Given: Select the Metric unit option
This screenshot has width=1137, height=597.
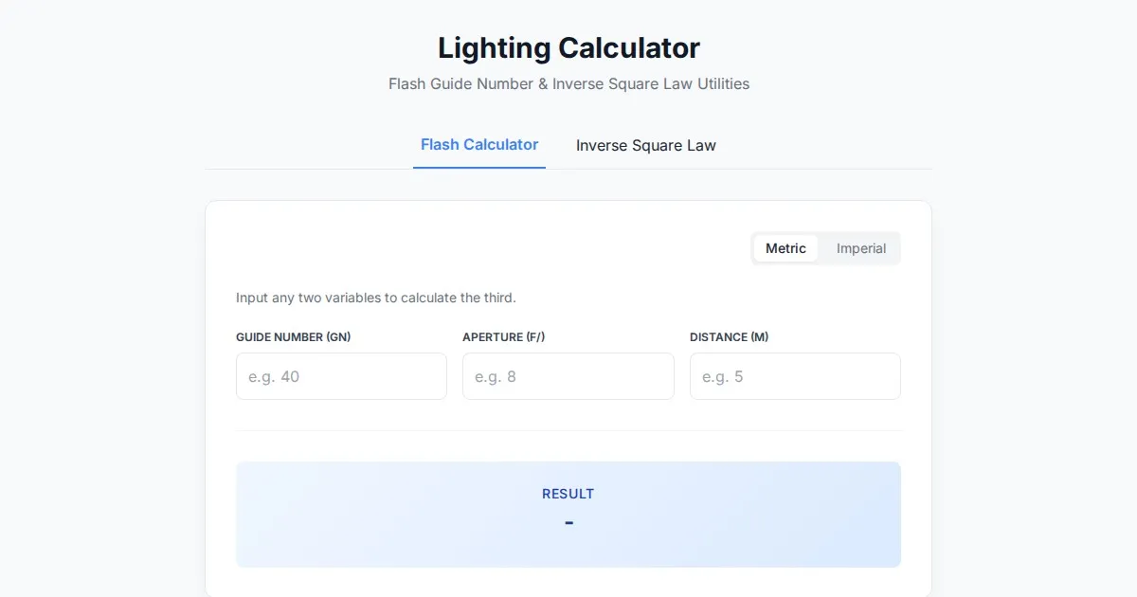Looking at the screenshot, I should pos(785,248).
